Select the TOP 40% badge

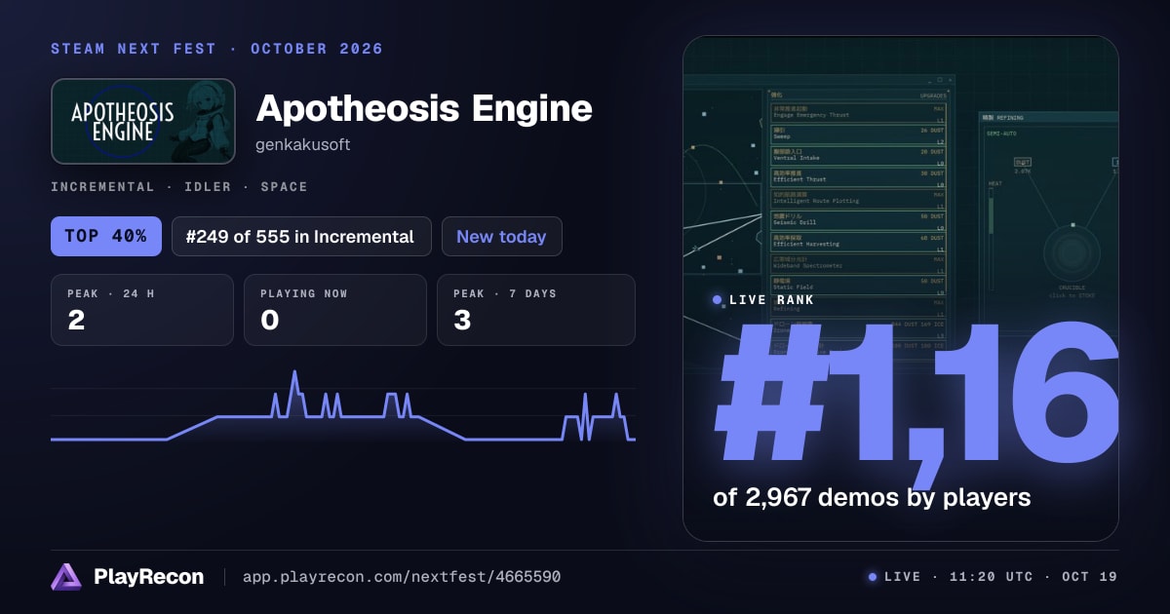coord(106,237)
